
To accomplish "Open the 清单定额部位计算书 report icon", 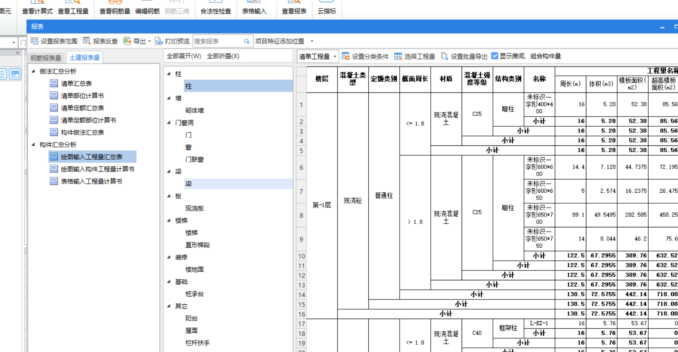I will tap(54, 120).
